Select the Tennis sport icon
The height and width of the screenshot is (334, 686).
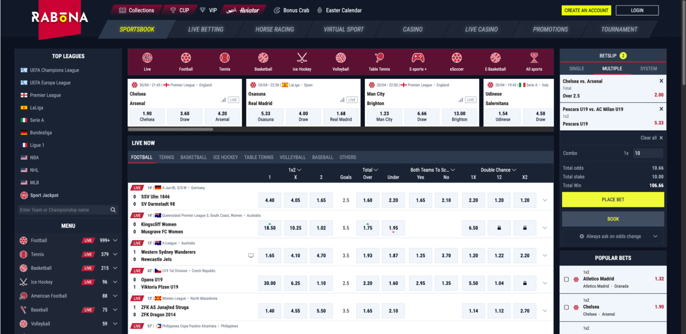pos(225,58)
